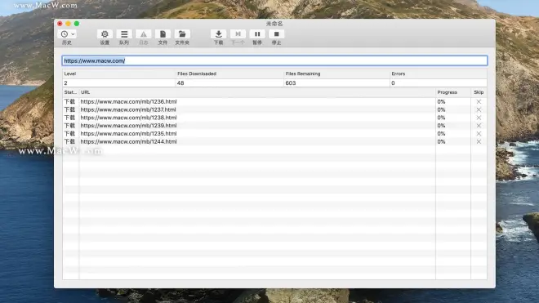Image resolution: width=539 pixels, height=303 pixels.
Task: Open the queue list icon
Action: [124, 34]
